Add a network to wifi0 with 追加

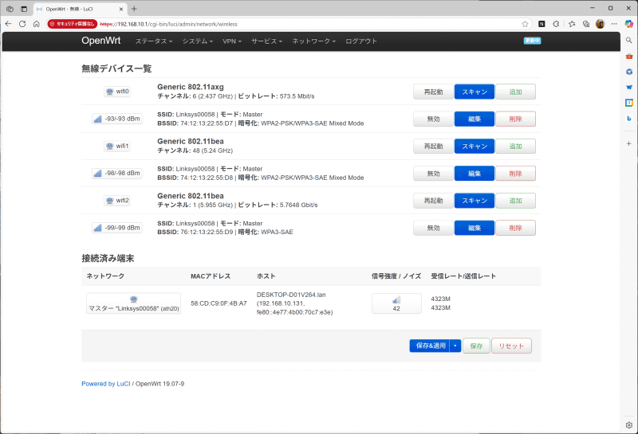(515, 92)
